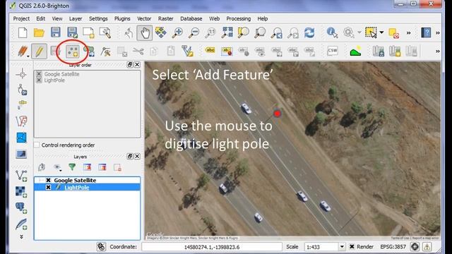Select the Zoom Out magnifier tool
The width and height of the screenshot is (452, 254).
tap(194, 32)
